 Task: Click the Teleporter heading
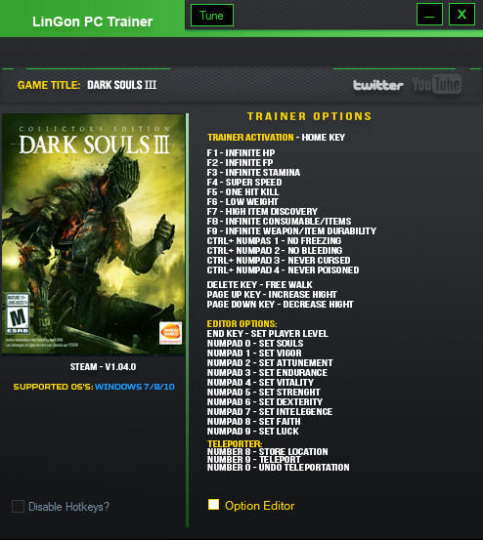pos(235,443)
